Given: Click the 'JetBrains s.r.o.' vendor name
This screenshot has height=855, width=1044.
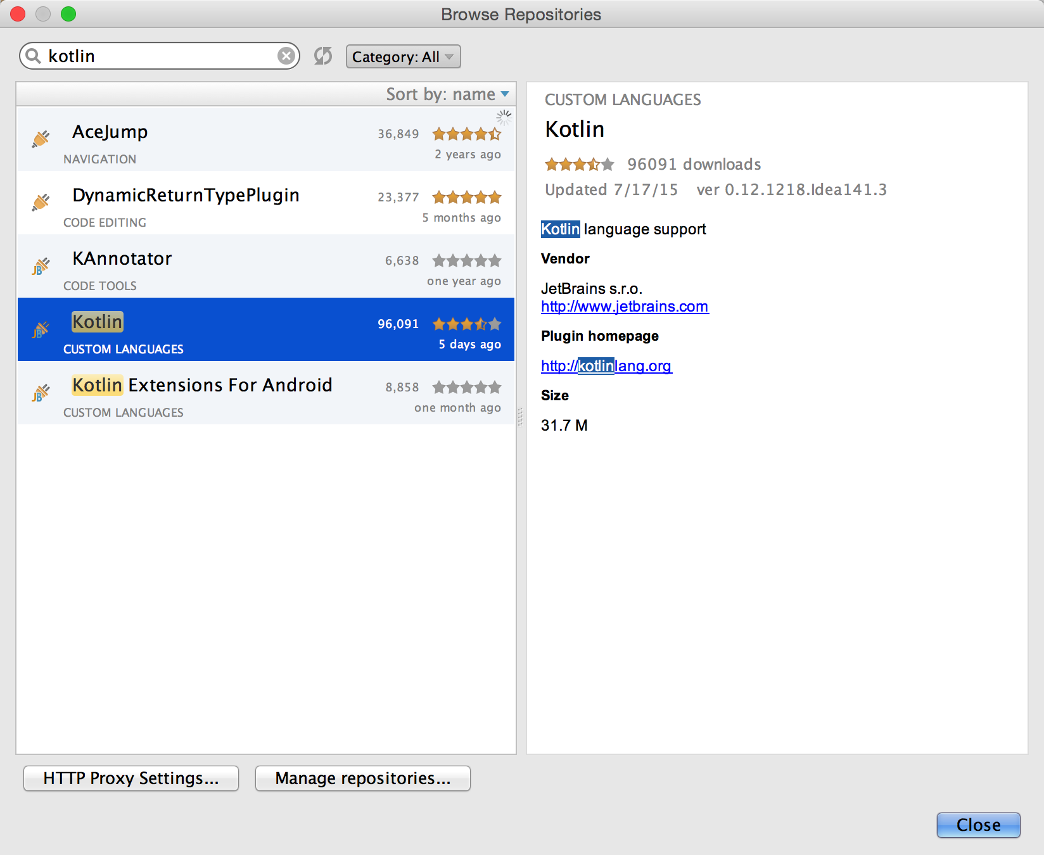Looking at the screenshot, I should click(x=592, y=289).
